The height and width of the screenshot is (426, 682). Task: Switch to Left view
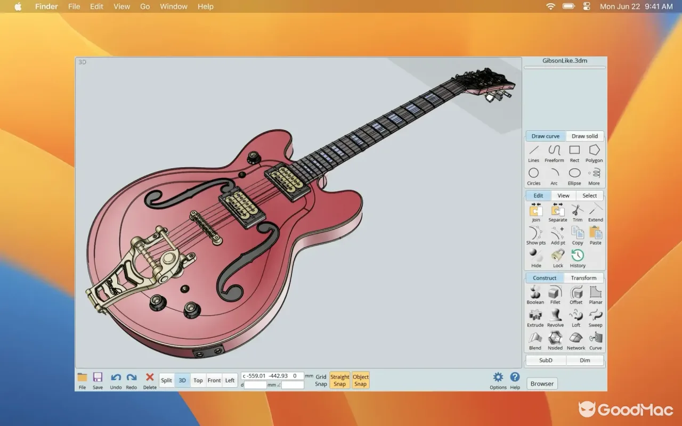230,380
